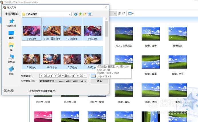Select the 亮度，降低 effect thumbnail
The height and width of the screenshot is (122, 198).
124,90
